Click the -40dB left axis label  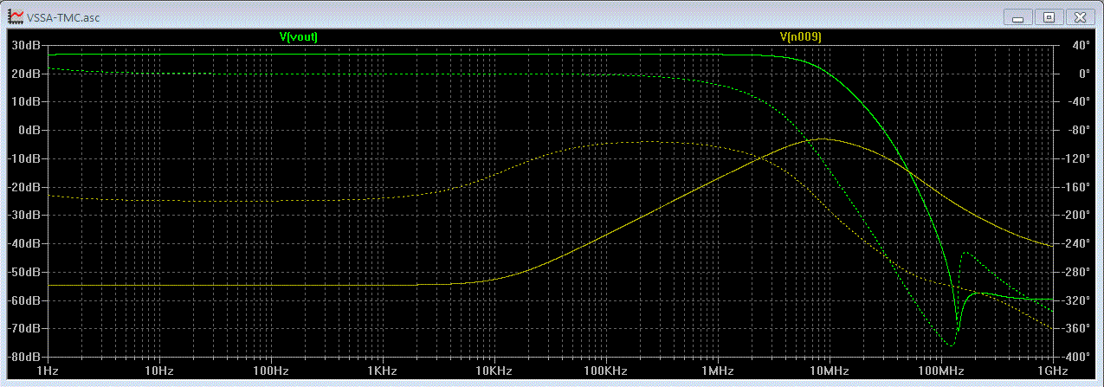pyautogui.click(x=23, y=244)
